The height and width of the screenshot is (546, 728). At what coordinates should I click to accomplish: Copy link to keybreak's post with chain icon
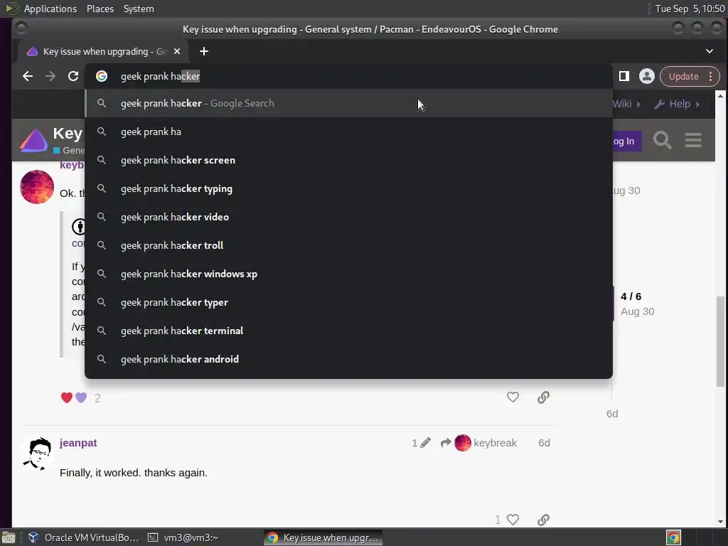(x=543, y=397)
